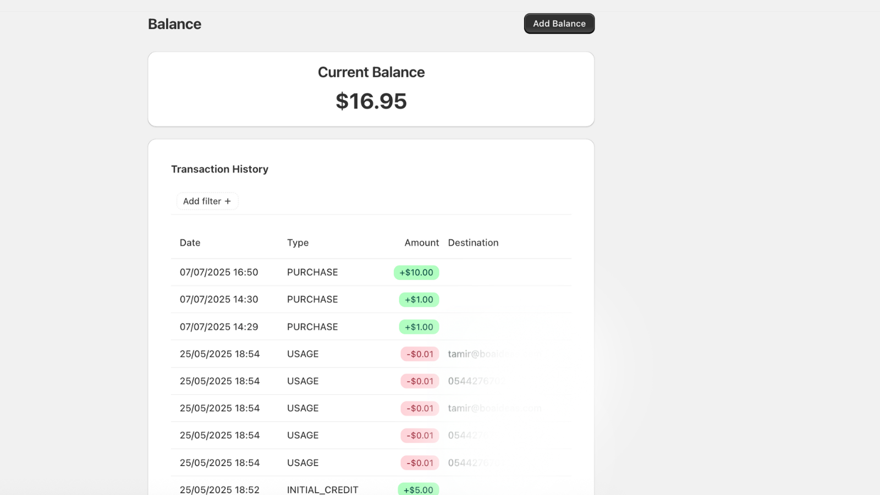880x495 pixels.
Task: Click the Add Balance button
Action: pos(559,24)
